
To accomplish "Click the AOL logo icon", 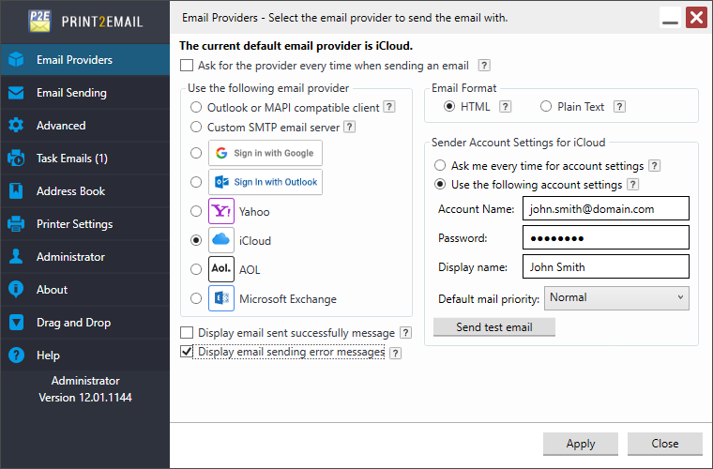I will coord(221,269).
